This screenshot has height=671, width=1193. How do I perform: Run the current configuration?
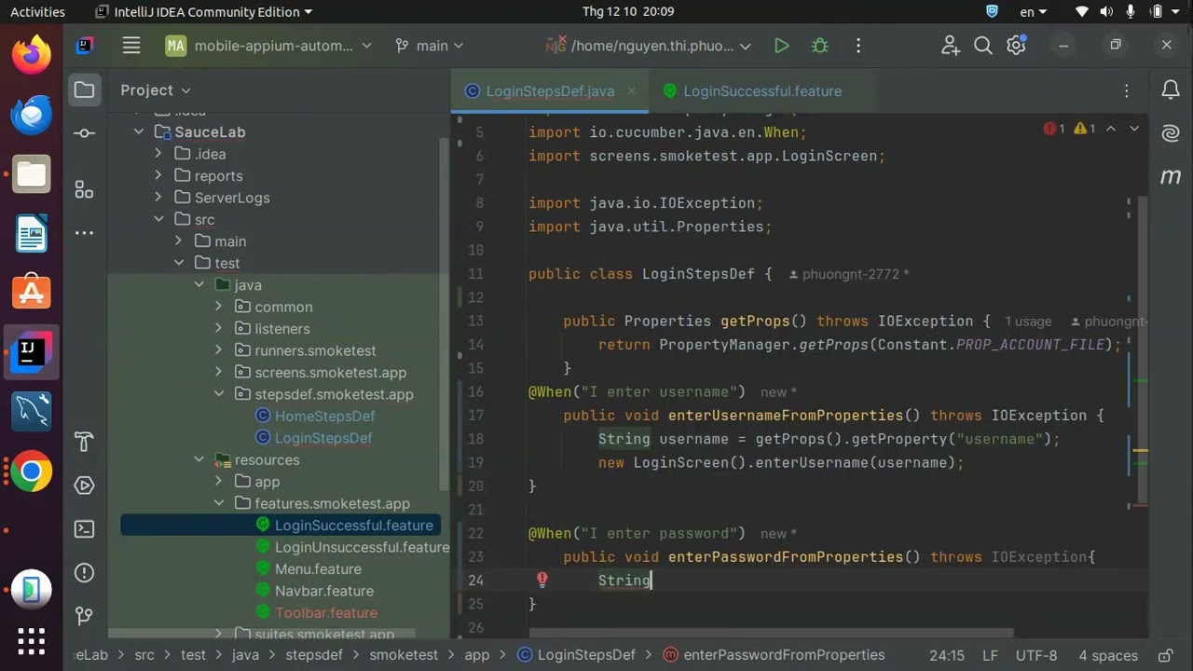point(781,45)
